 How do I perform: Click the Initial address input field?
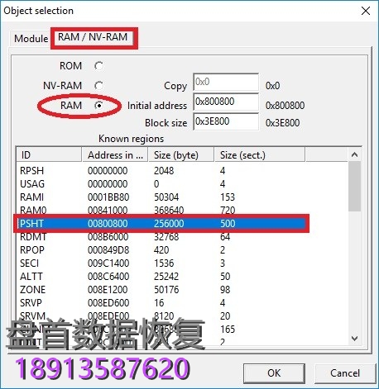[226, 102]
